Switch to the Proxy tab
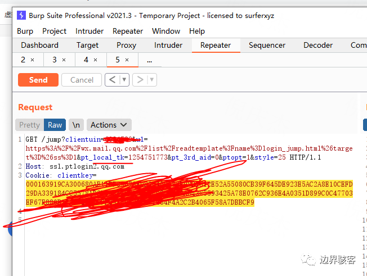 coord(126,45)
